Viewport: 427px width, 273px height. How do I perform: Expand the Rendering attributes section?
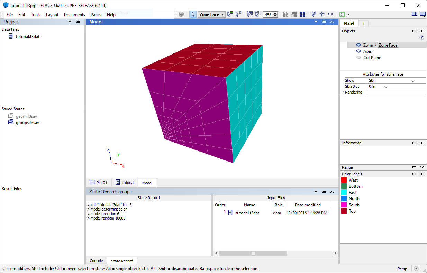(x=343, y=92)
